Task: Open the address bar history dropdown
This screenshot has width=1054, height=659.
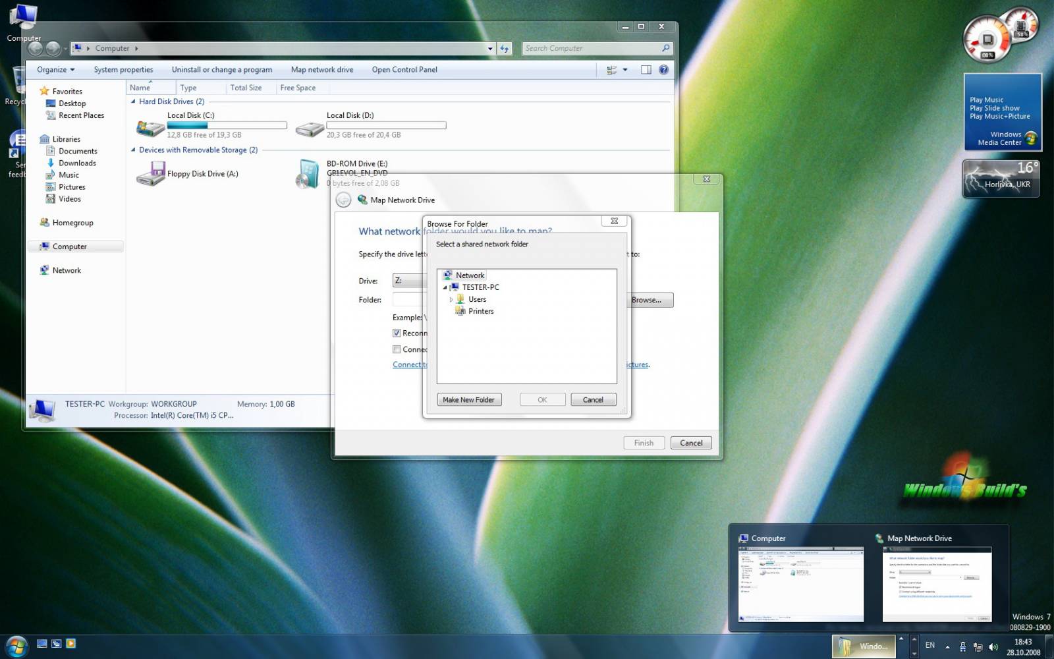Action: pyautogui.click(x=490, y=48)
